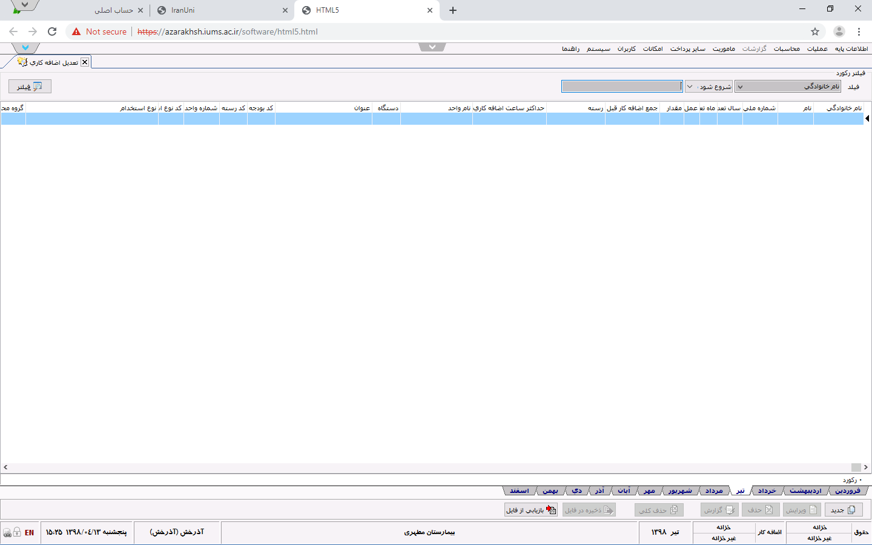
Task: Switch to the فروردین month tab
Action: tap(848, 490)
